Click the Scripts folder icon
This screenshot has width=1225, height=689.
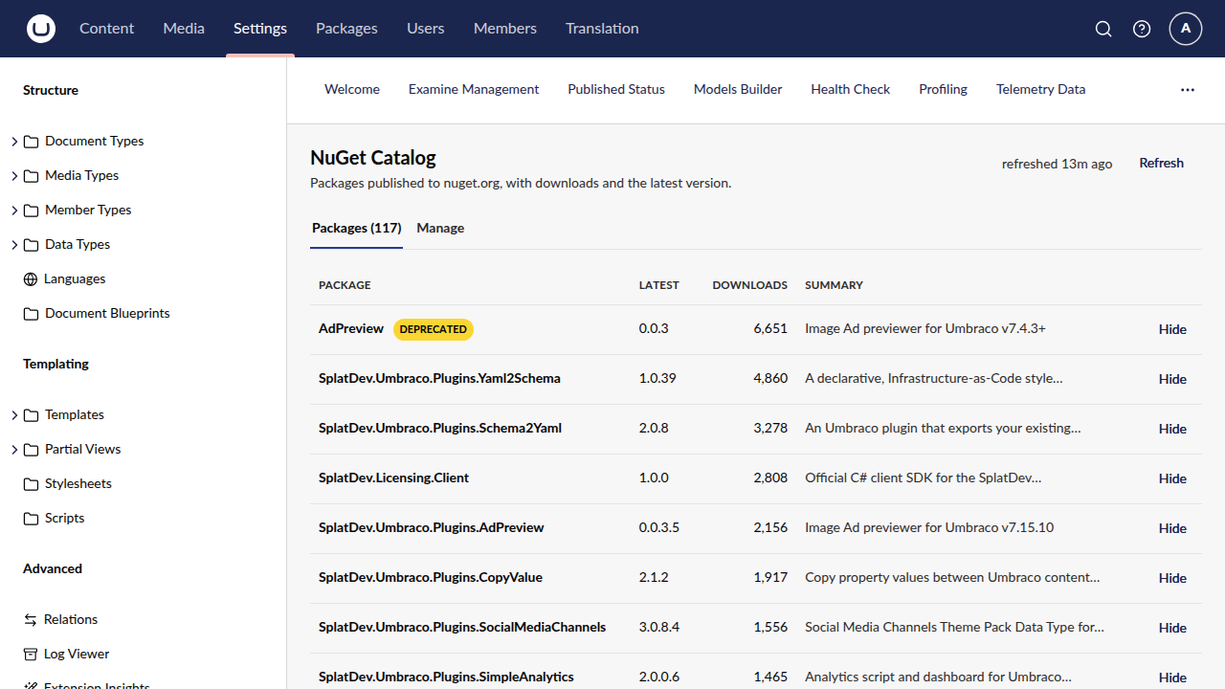point(31,519)
